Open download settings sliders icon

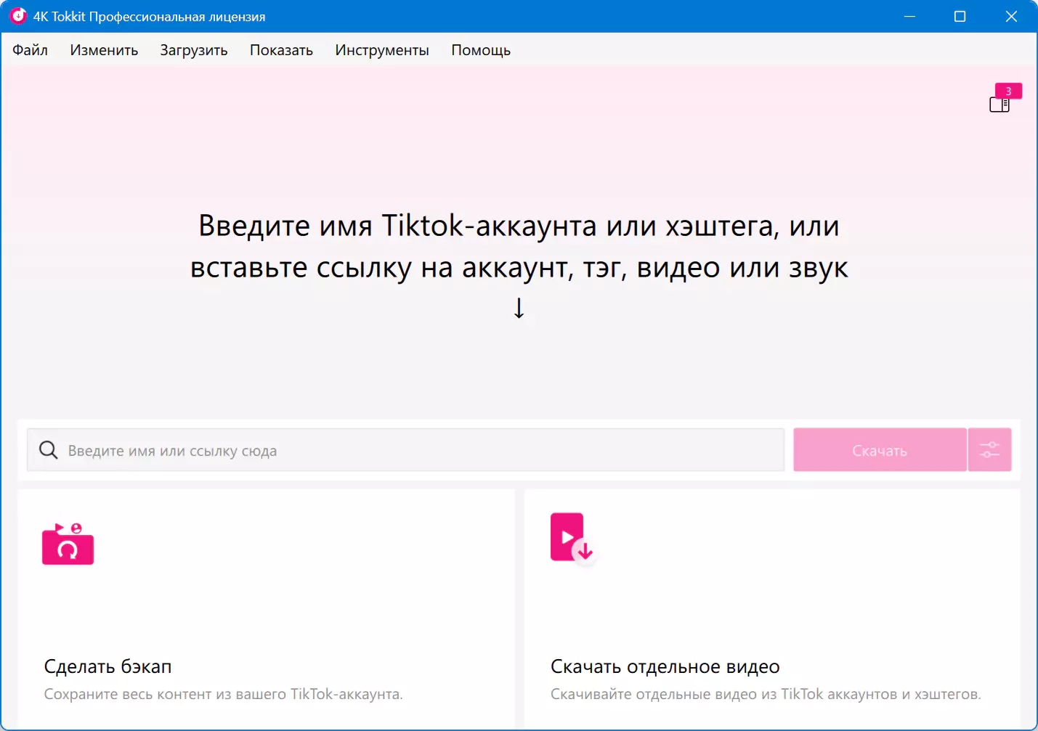(x=989, y=450)
